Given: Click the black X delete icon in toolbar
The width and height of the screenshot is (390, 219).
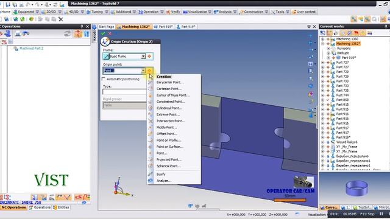Looking at the screenshot, I should coord(61,19).
